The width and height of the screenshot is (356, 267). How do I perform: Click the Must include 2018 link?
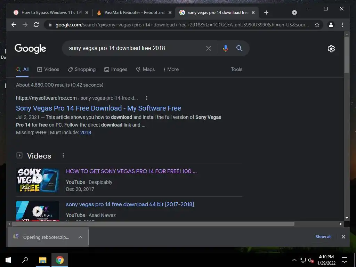click(x=86, y=132)
